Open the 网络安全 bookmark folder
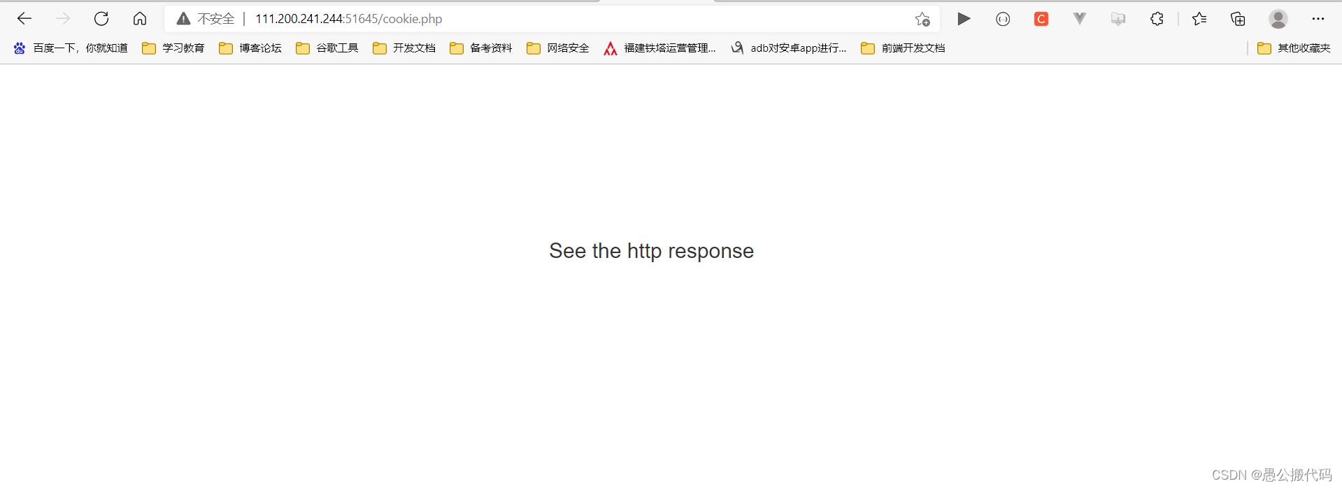This screenshot has height=488, width=1342. pos(558,48)
